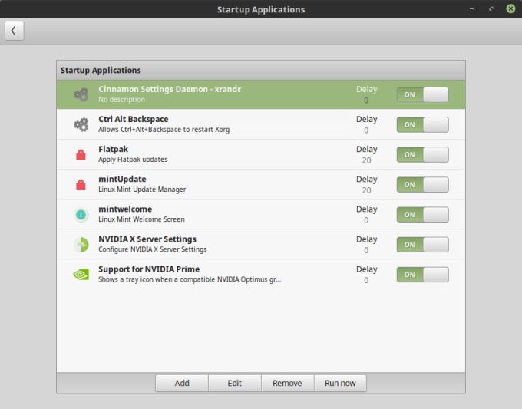Remove the selected startup application
The width and height of the screenshot is (522, 409).
287,384
